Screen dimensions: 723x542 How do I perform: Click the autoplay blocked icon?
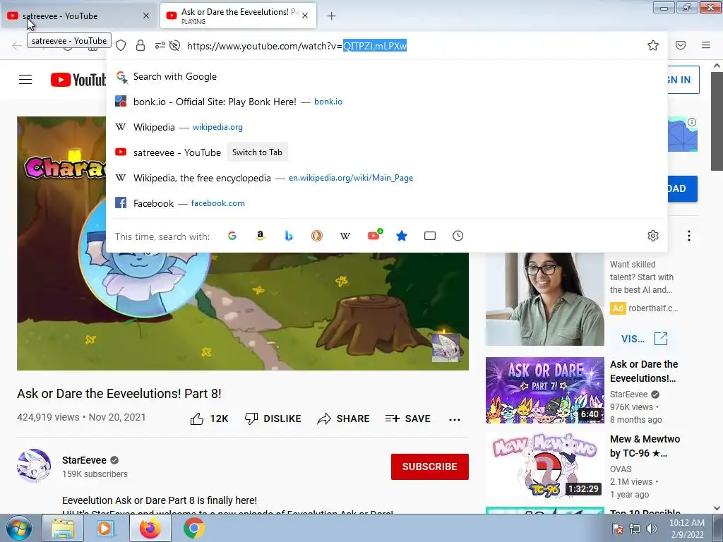tap(174, 45)
